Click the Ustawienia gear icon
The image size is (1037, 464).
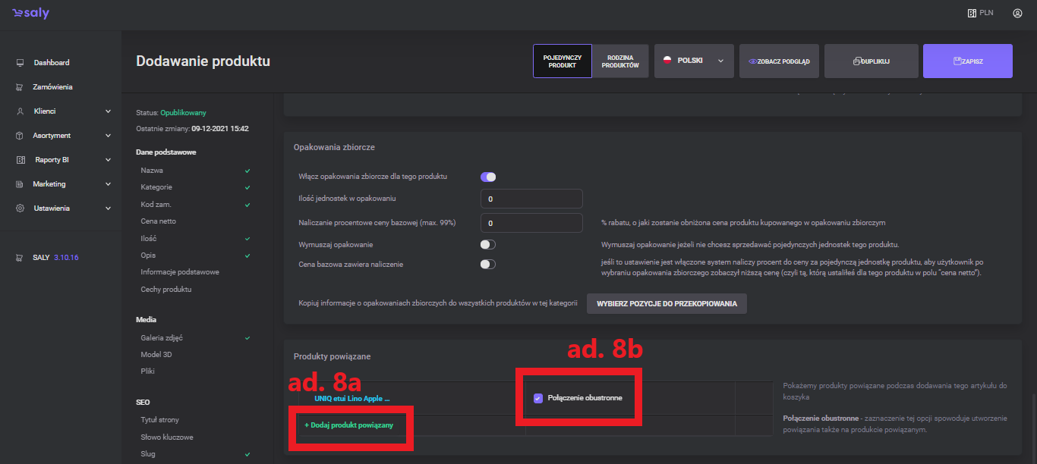pos(20,208)
